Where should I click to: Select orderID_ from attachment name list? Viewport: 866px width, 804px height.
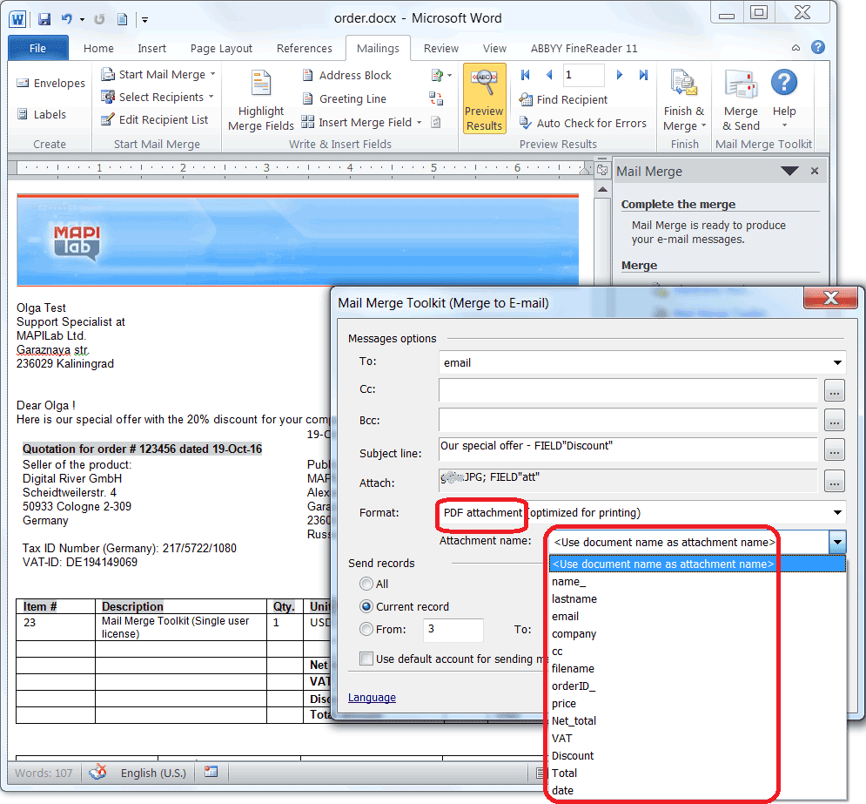pyautogui.click(x=574, y=686)
